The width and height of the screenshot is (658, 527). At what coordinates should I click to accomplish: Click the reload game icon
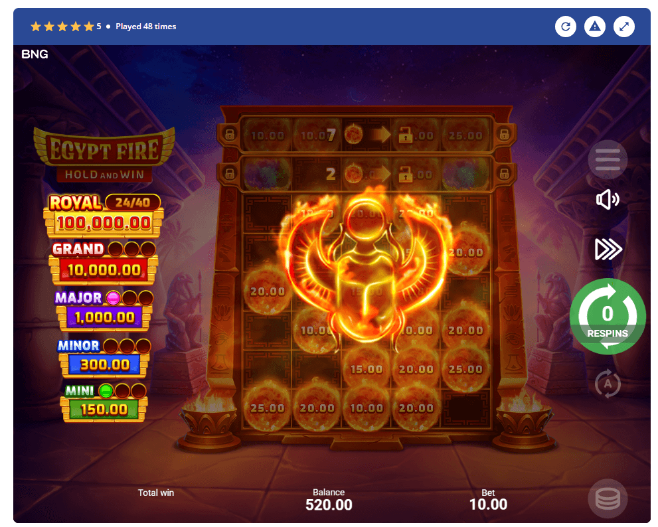click(565, 27)
